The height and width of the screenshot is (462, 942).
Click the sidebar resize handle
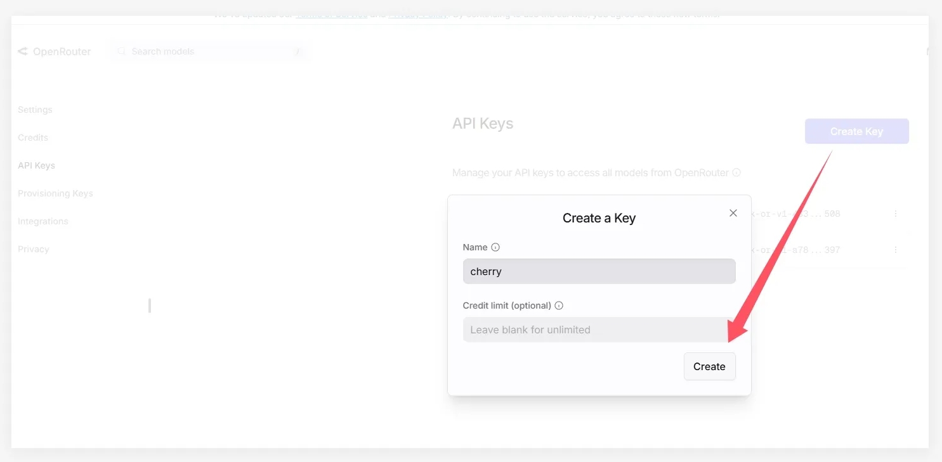(150, 305)
